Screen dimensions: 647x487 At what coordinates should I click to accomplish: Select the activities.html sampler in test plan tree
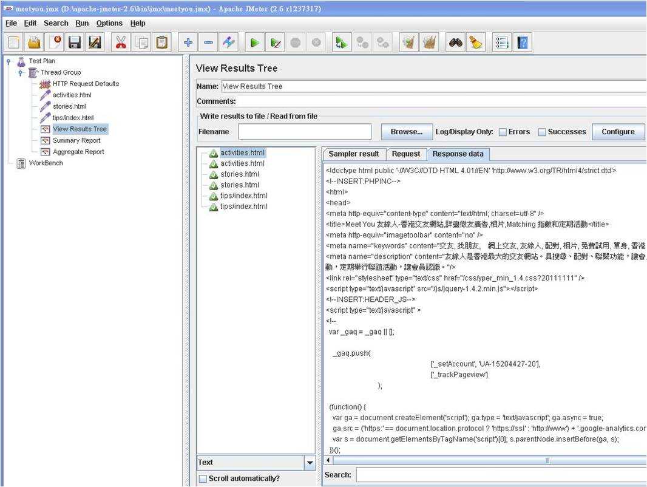pos(72,95)
